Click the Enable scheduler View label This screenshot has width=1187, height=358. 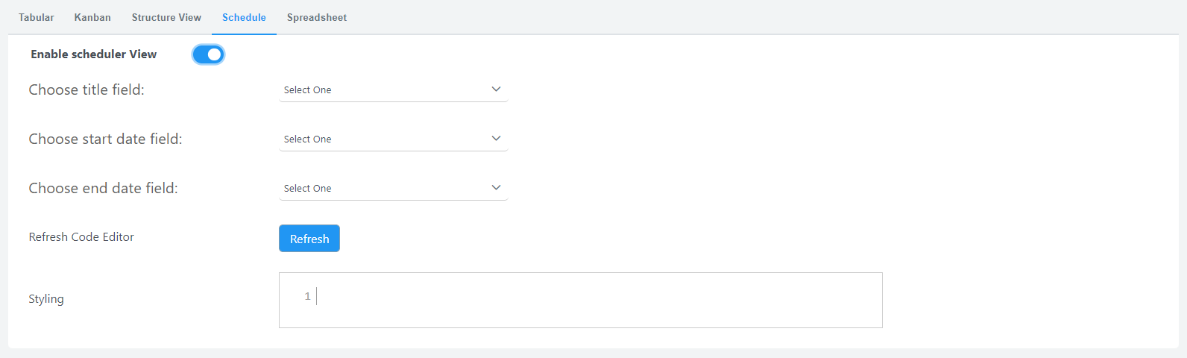93,54
